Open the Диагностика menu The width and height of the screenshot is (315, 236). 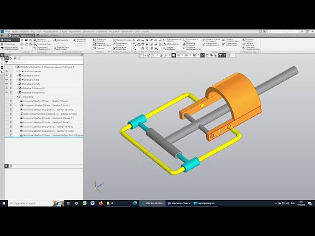coord(89,31)
